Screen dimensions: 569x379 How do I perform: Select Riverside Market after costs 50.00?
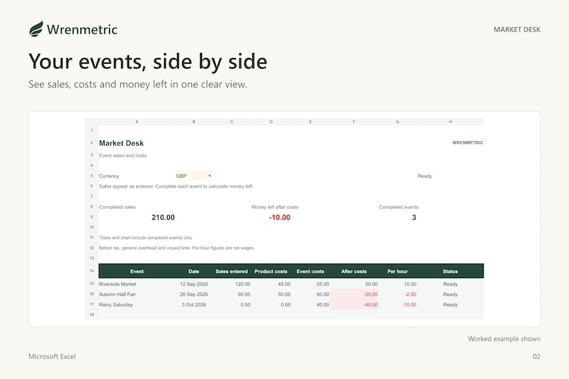[354, 284]
